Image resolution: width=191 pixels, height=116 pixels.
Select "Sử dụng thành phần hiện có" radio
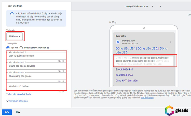[x=21, y=48]
